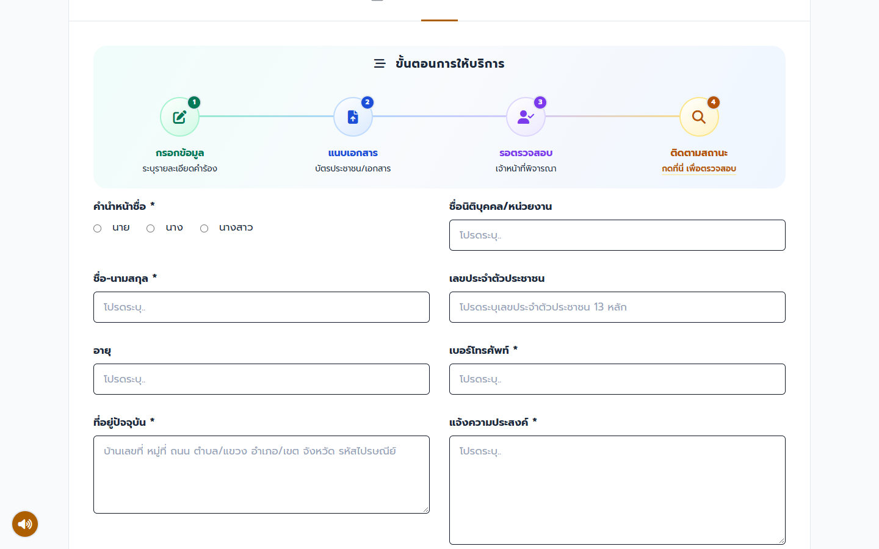Click the ระบุรายละเอียดคำร้อง subtitle text
Image resolution: width=879 pixels, height=549 pixels.
[x=179, y=169]
